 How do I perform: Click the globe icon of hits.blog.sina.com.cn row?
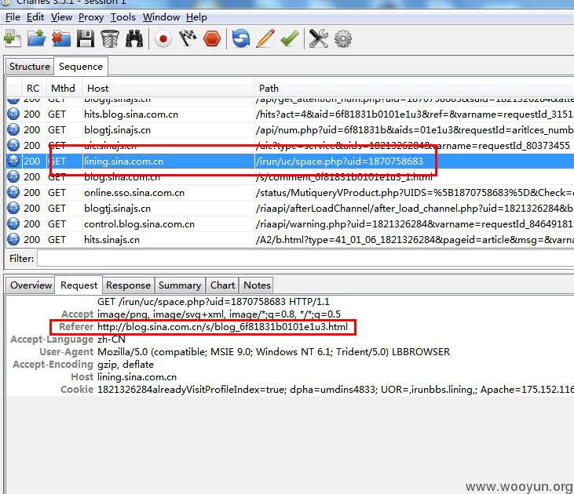coord(13,114)
